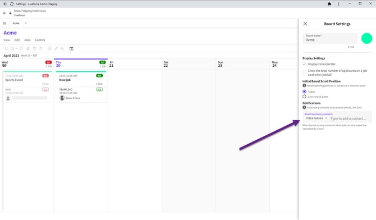This screenshot has height=220, width=376.
Task: Reload page using browser refresh icon
Action: (12, 4)
